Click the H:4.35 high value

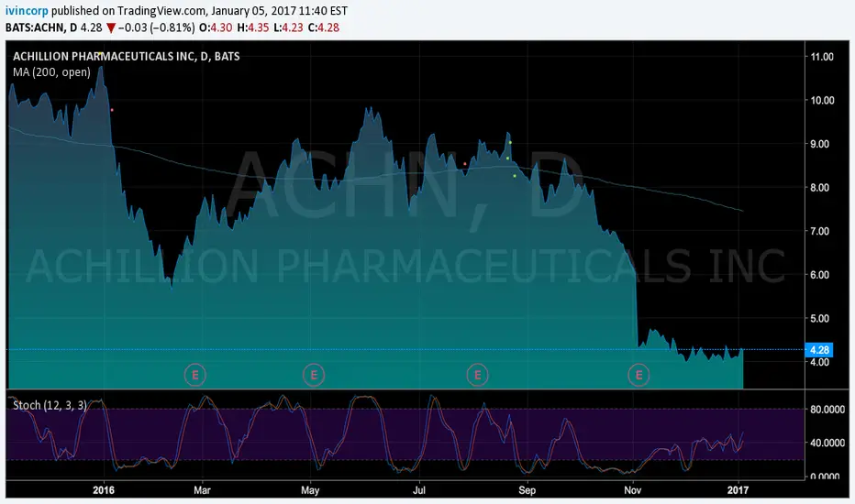point(253,27)
